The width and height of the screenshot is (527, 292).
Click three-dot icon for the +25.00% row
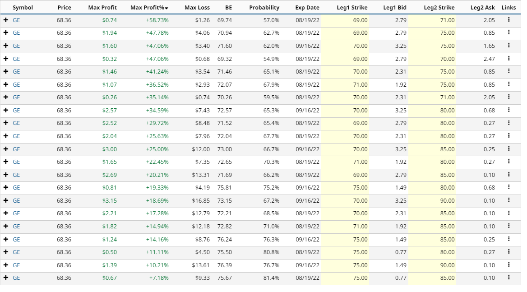509,149
